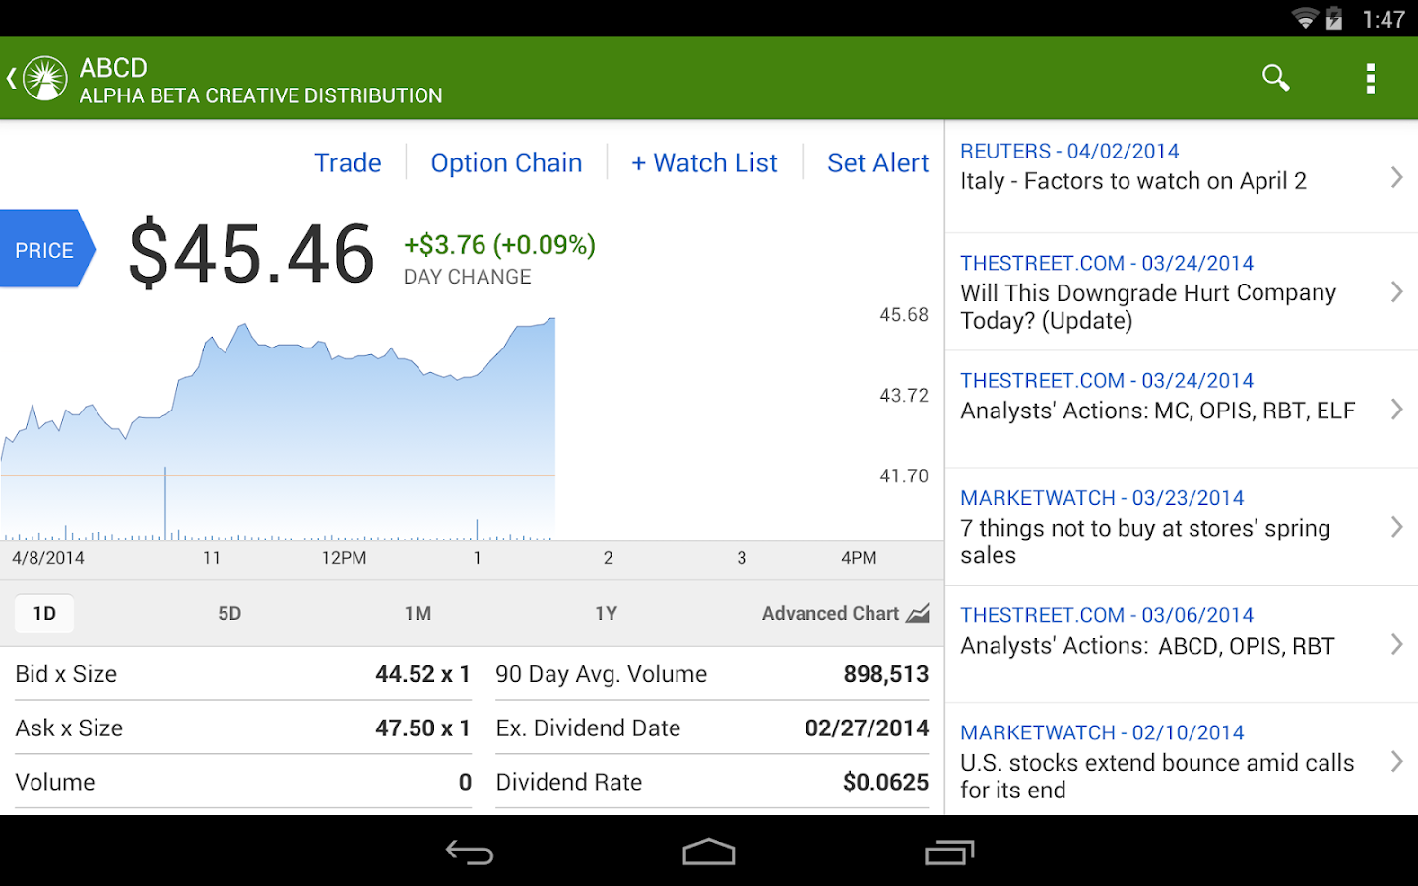
Task: Open the three-dot overflow menu
Action: [1370, 78]
